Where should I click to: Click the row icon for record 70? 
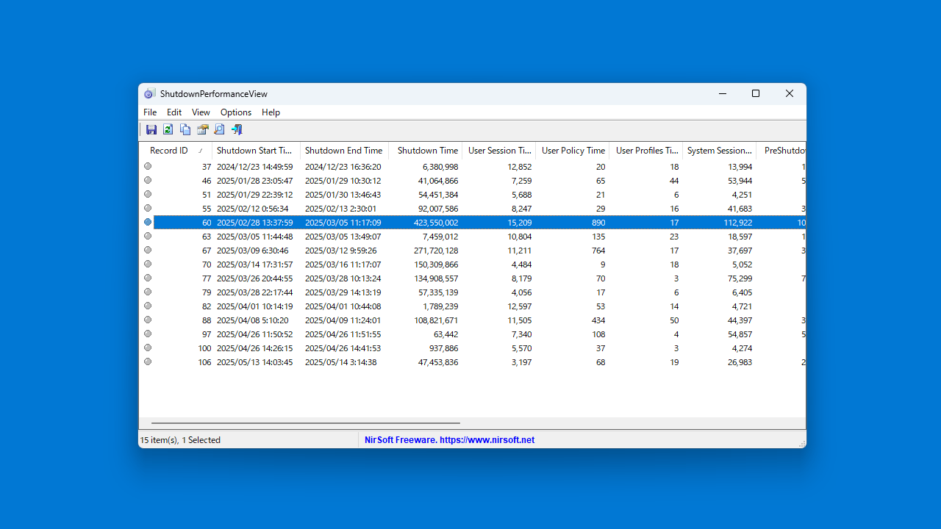pos(148,264)
